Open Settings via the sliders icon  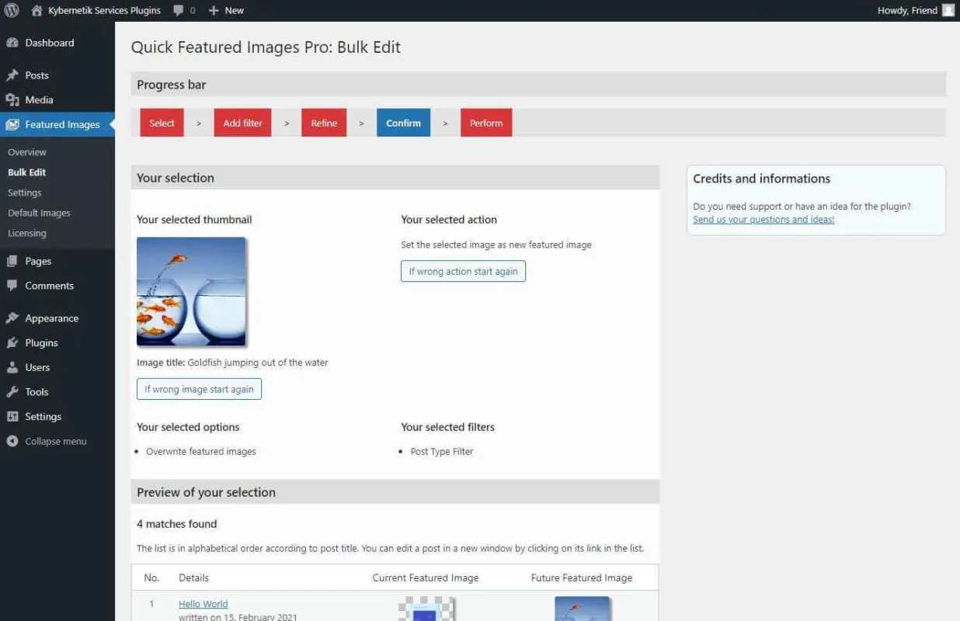(x=12, y=416)
